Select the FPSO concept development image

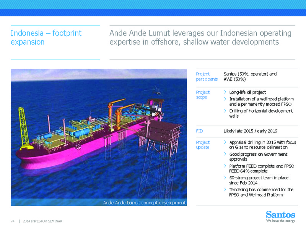pyautogui.click(x=99, y=137)
